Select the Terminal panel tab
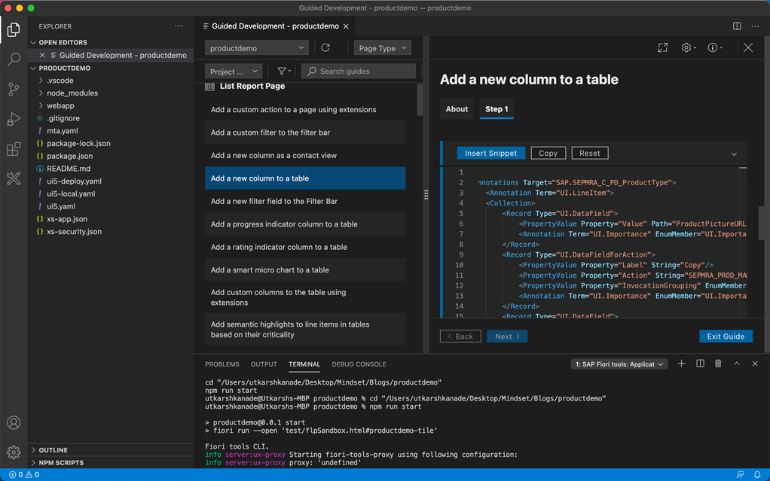 304,364
